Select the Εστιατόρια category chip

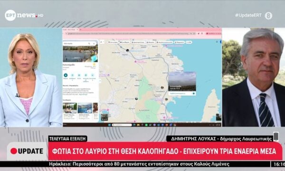point(113,42)
